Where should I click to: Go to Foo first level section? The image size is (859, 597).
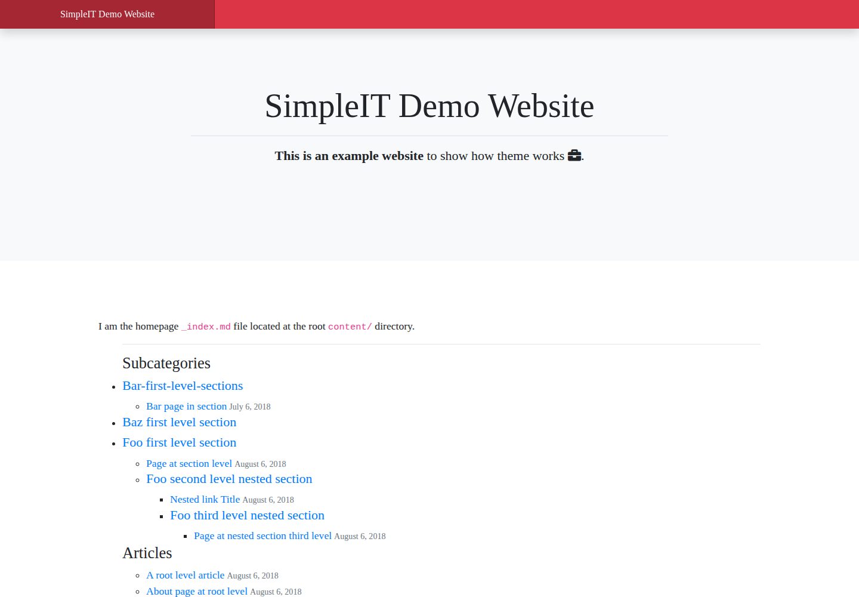[x=180, y=442]
